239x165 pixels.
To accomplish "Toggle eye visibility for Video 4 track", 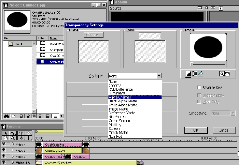I will [4, 144].
